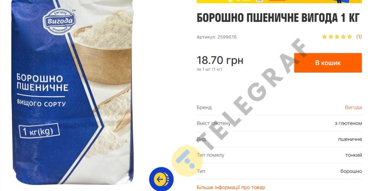Open the review count (1) link

(359, 37)
